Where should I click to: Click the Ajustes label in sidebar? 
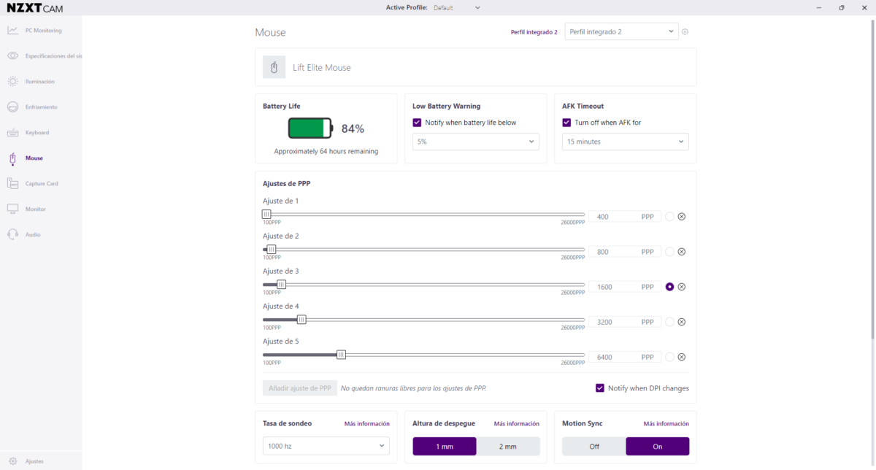pos(34,461)
